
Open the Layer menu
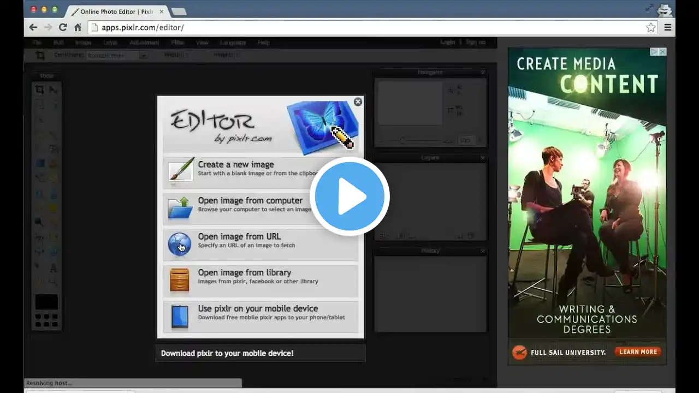(x=110, y=43)
